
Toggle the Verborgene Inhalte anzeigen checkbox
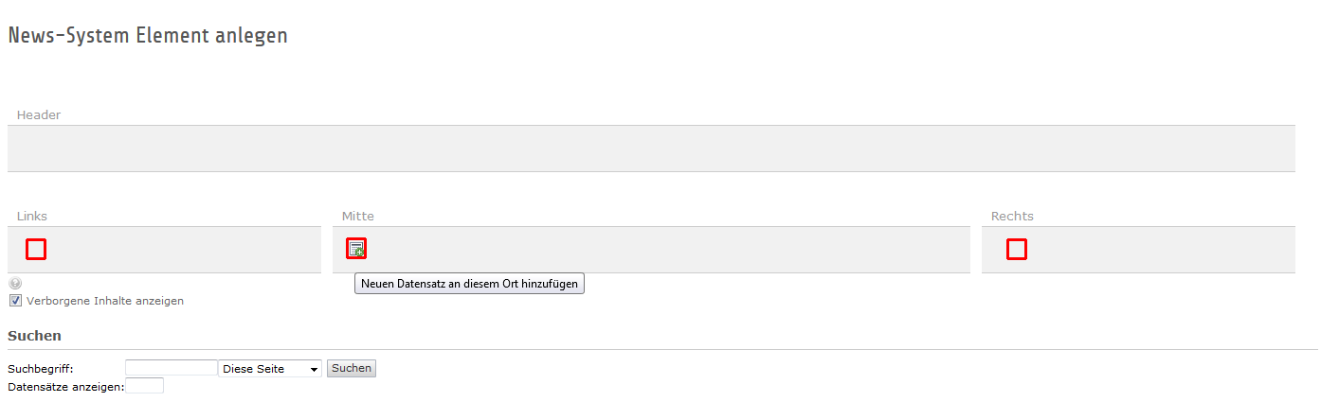click(15, 301)
